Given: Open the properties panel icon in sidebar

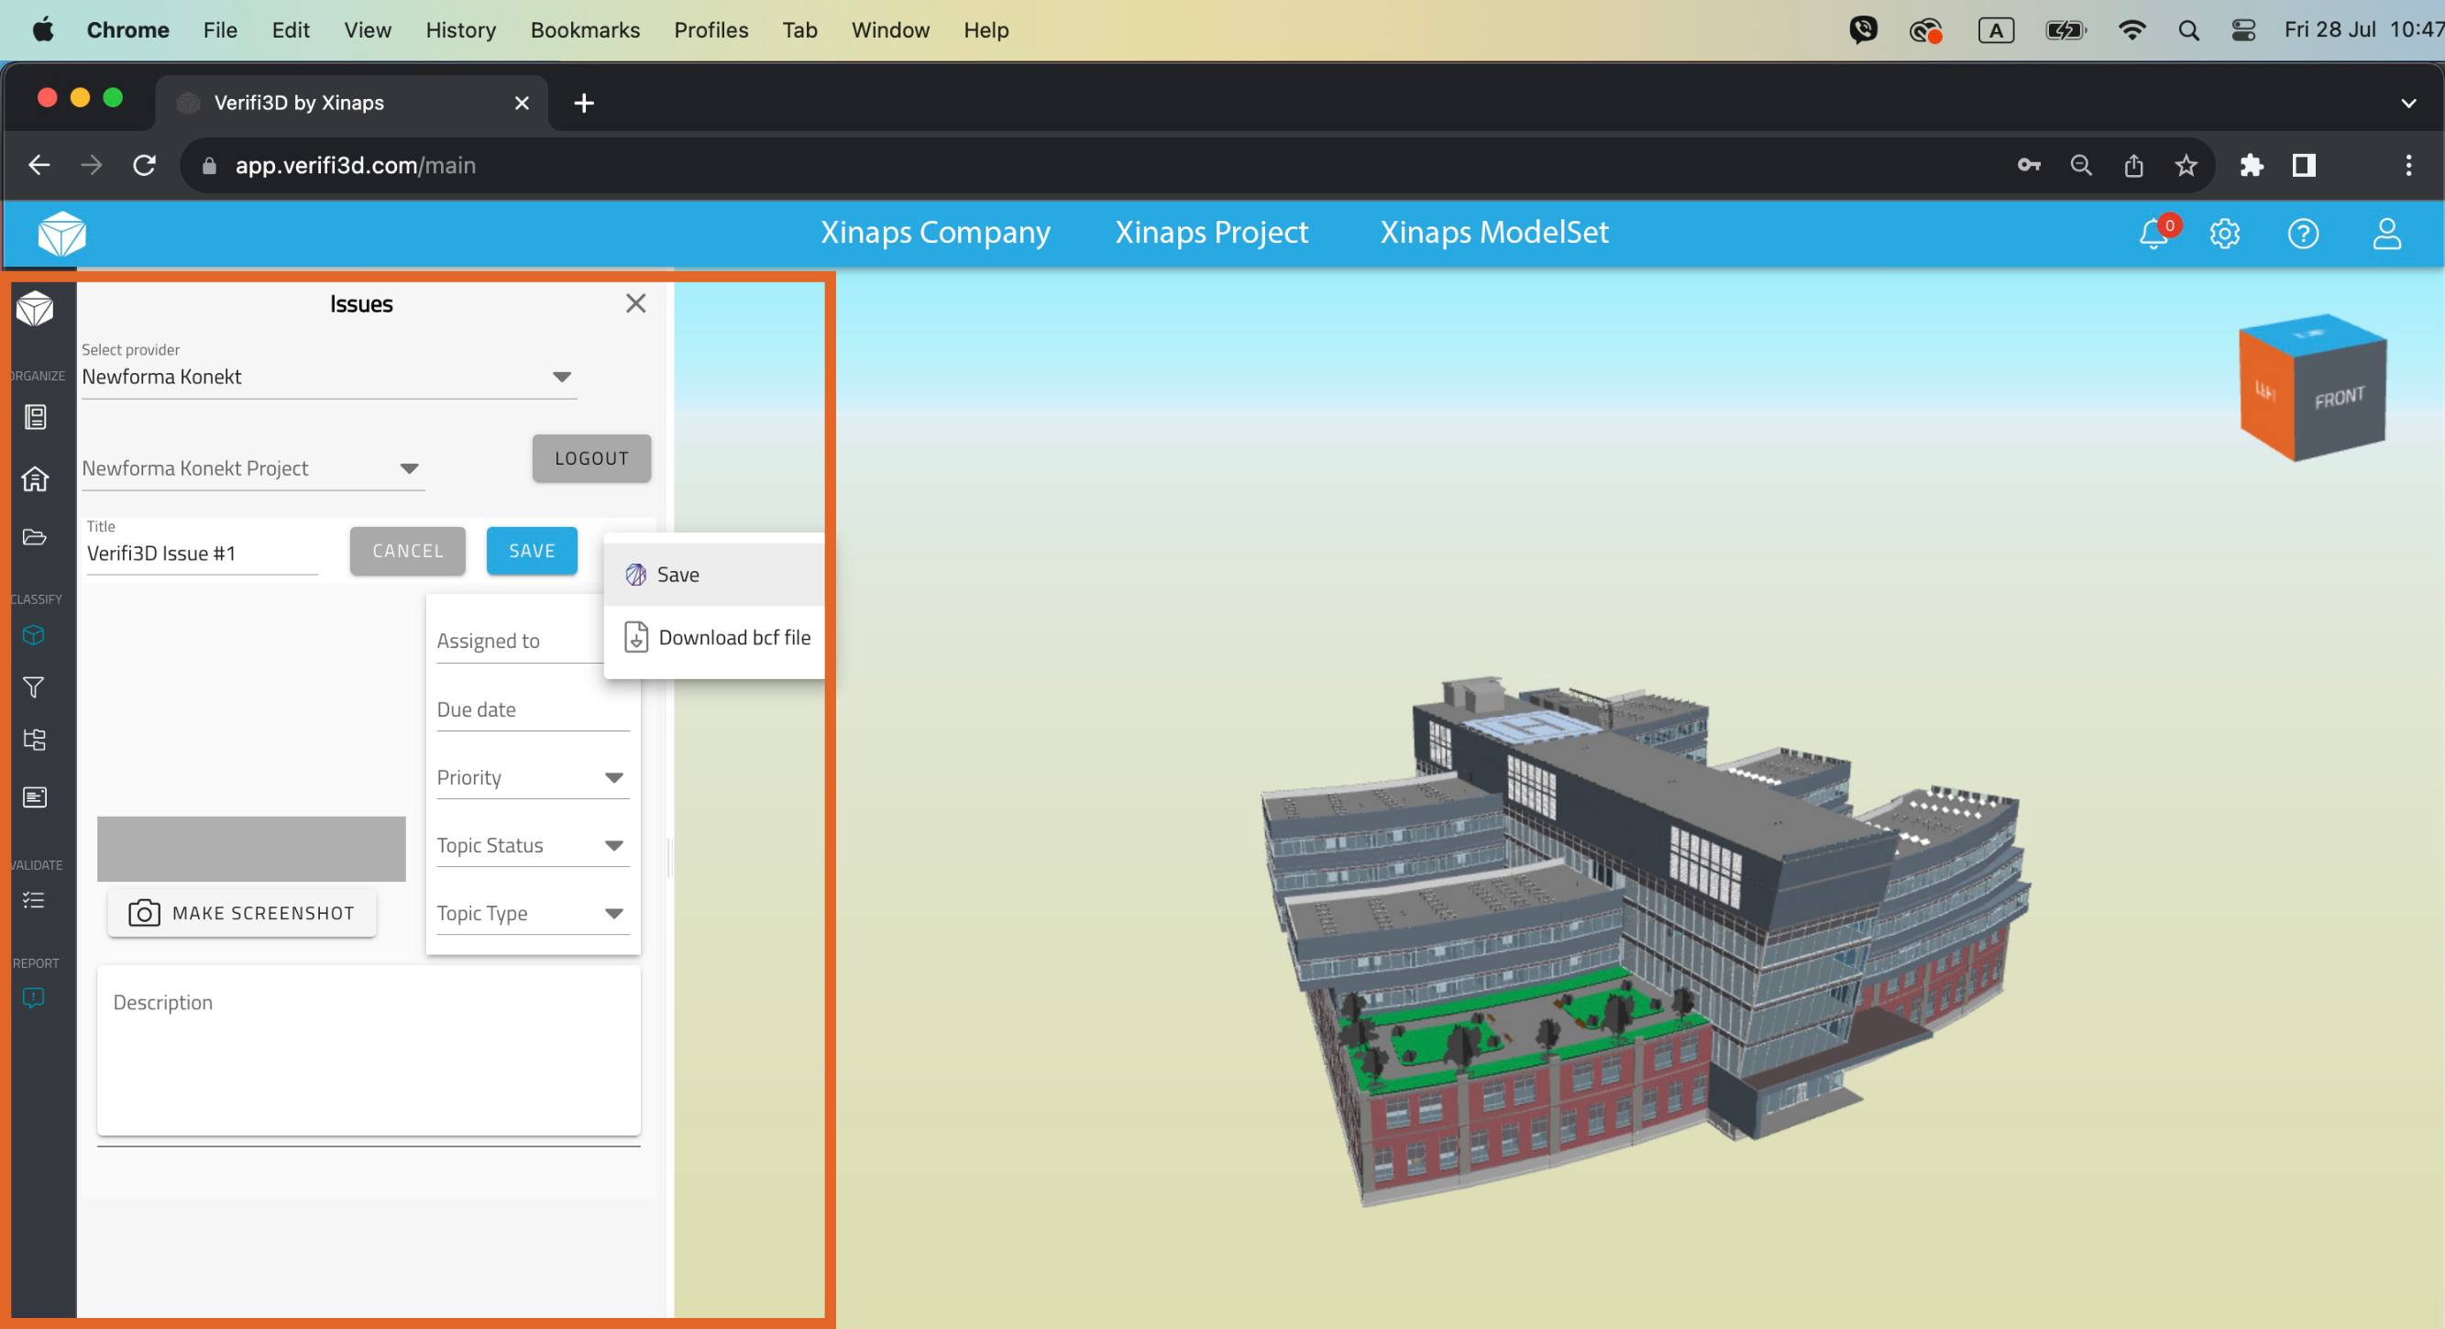Looking at the screenshot, I should pyautogui.click(x=34, y=797).
